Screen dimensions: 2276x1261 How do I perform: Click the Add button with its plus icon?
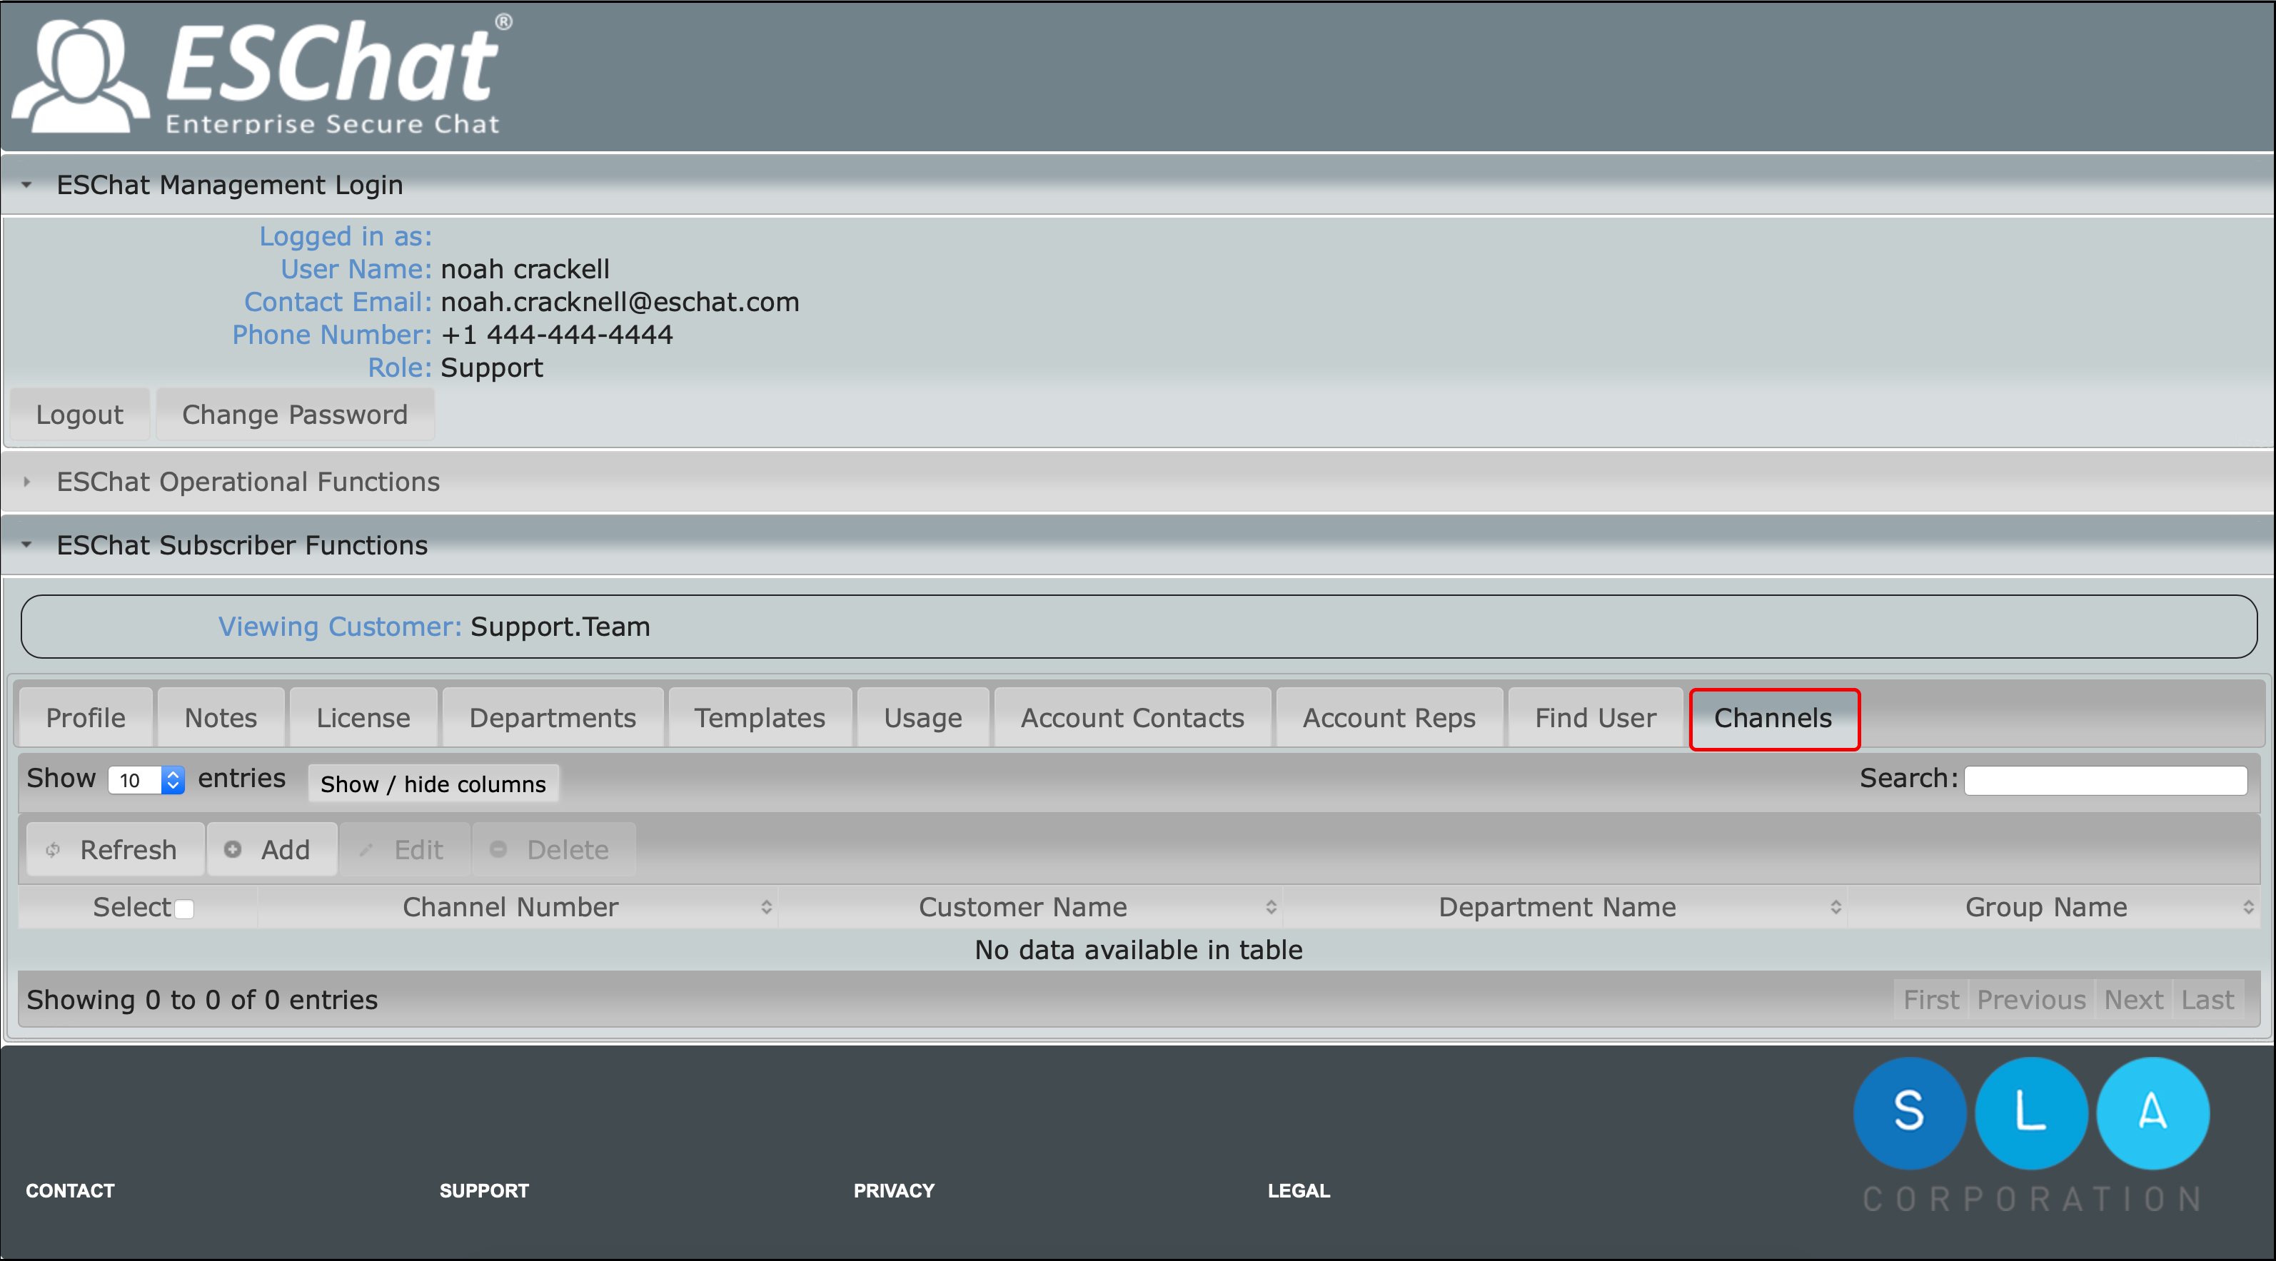coord(271,849)
